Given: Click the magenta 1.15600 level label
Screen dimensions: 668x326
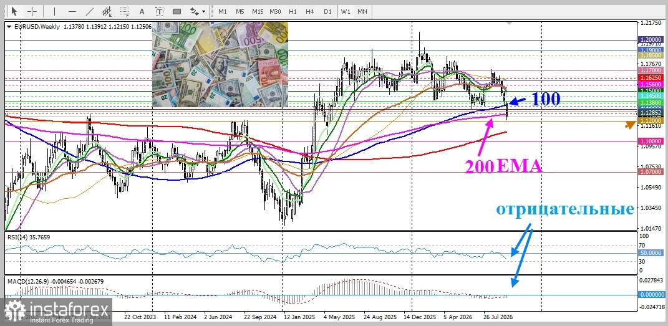Looking at the screenshot, I should click(x=651, y=85).
